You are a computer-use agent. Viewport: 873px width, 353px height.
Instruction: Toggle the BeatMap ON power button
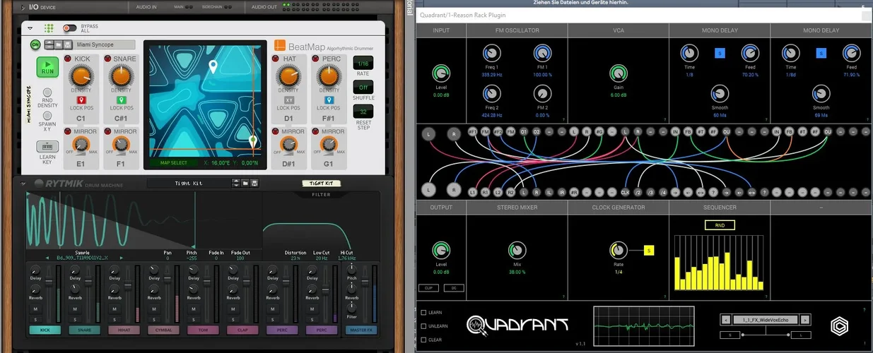tap(35, 44)
